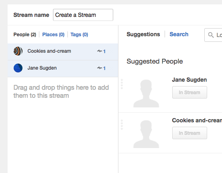This screenshot has width=222, height=173.
Task: Click drag handle dots beside Cookies and-cream suggestion
Action: [122, 125]
